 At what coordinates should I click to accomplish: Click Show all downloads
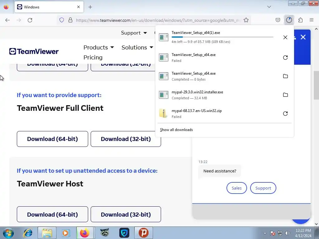pyautogui.click(x=176, y=130)
